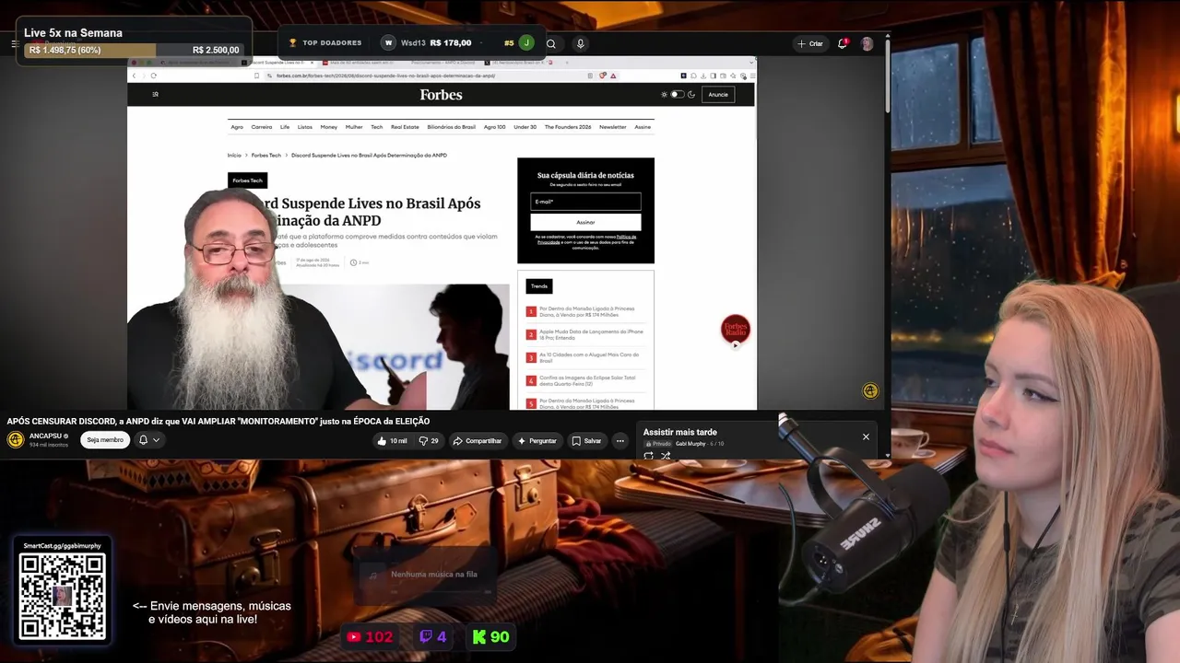
Task: Click the Forbes Anuncie button
Action: 718,94
